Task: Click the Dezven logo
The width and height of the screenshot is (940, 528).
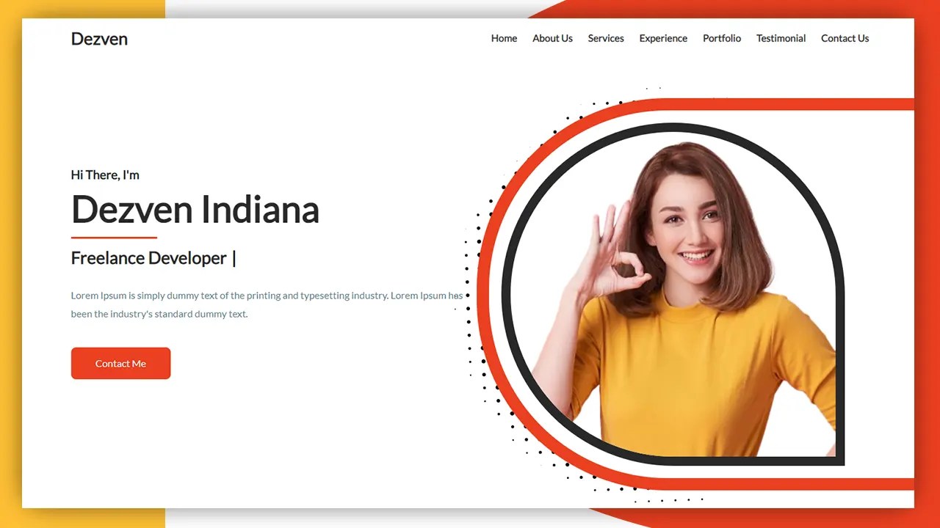Action: [x=99, y=38]
